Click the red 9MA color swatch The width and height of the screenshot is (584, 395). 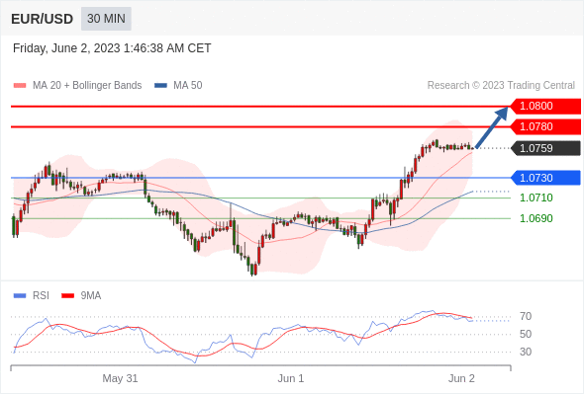[67, 296]
